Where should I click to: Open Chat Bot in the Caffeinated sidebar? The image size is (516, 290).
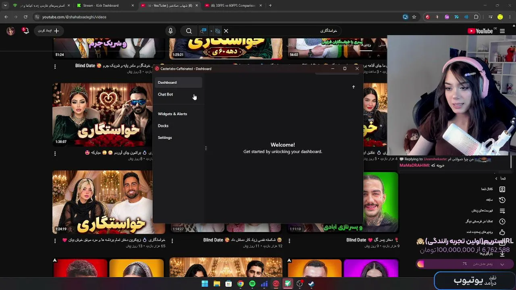tap(178, 94)
